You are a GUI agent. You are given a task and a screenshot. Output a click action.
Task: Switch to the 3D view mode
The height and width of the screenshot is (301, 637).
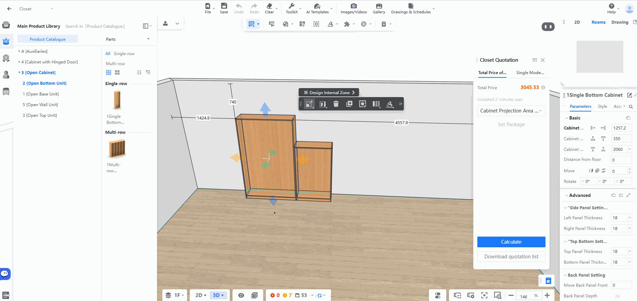(218, 295)
